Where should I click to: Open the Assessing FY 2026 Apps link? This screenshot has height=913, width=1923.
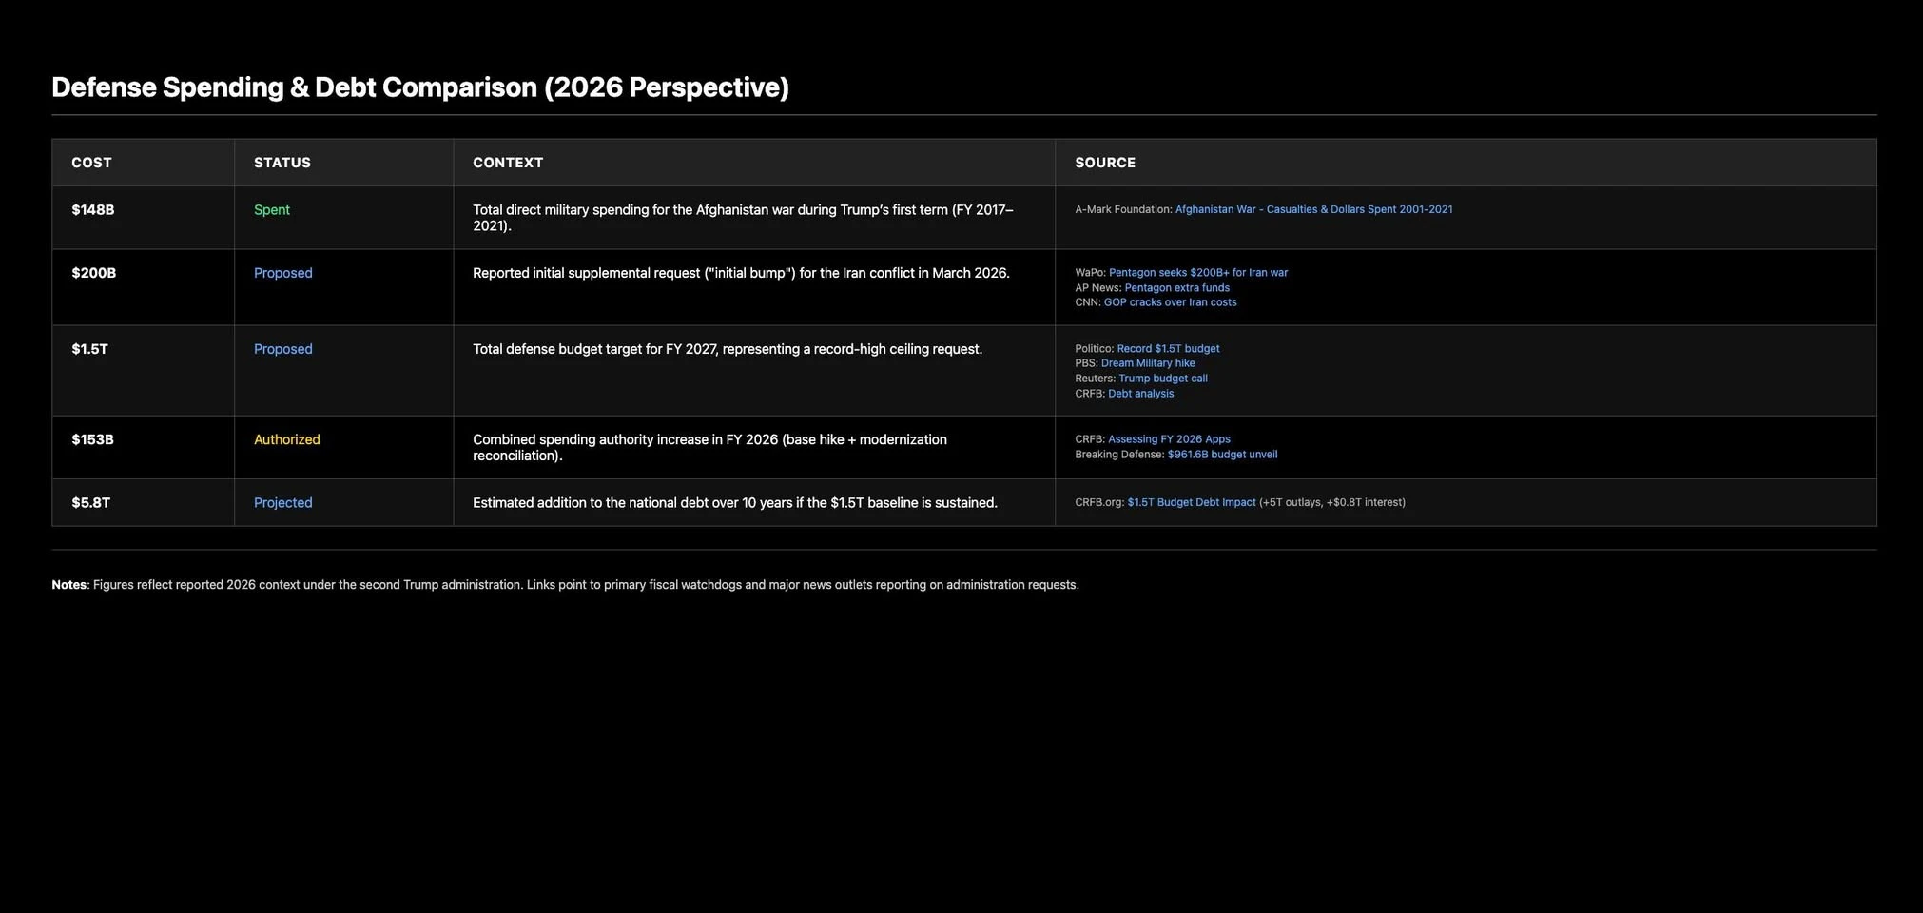[1168, 439]
